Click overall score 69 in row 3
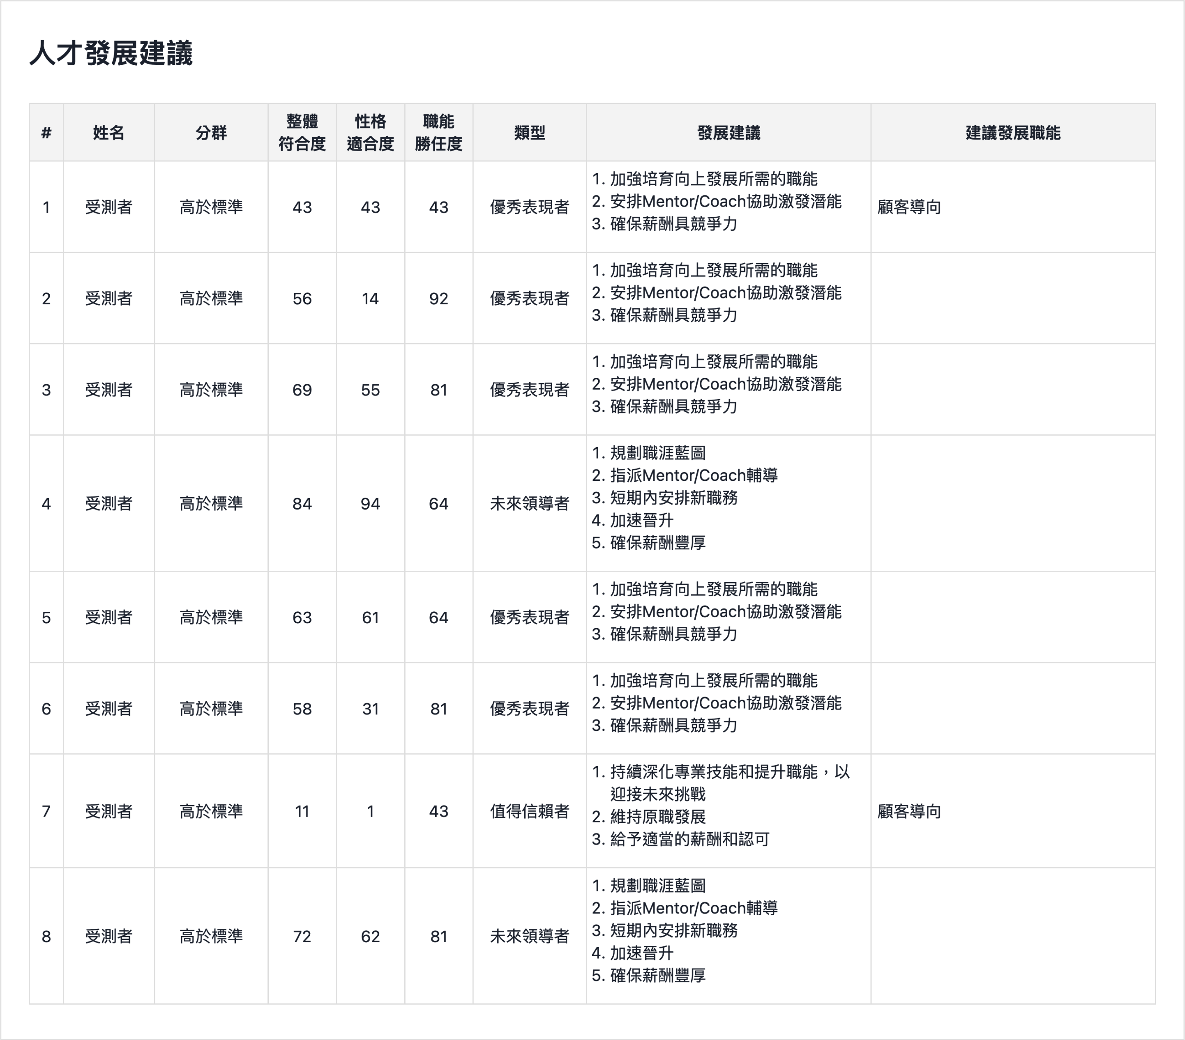The width and height of the screenshot is (1185, 1040). point(302,390)
